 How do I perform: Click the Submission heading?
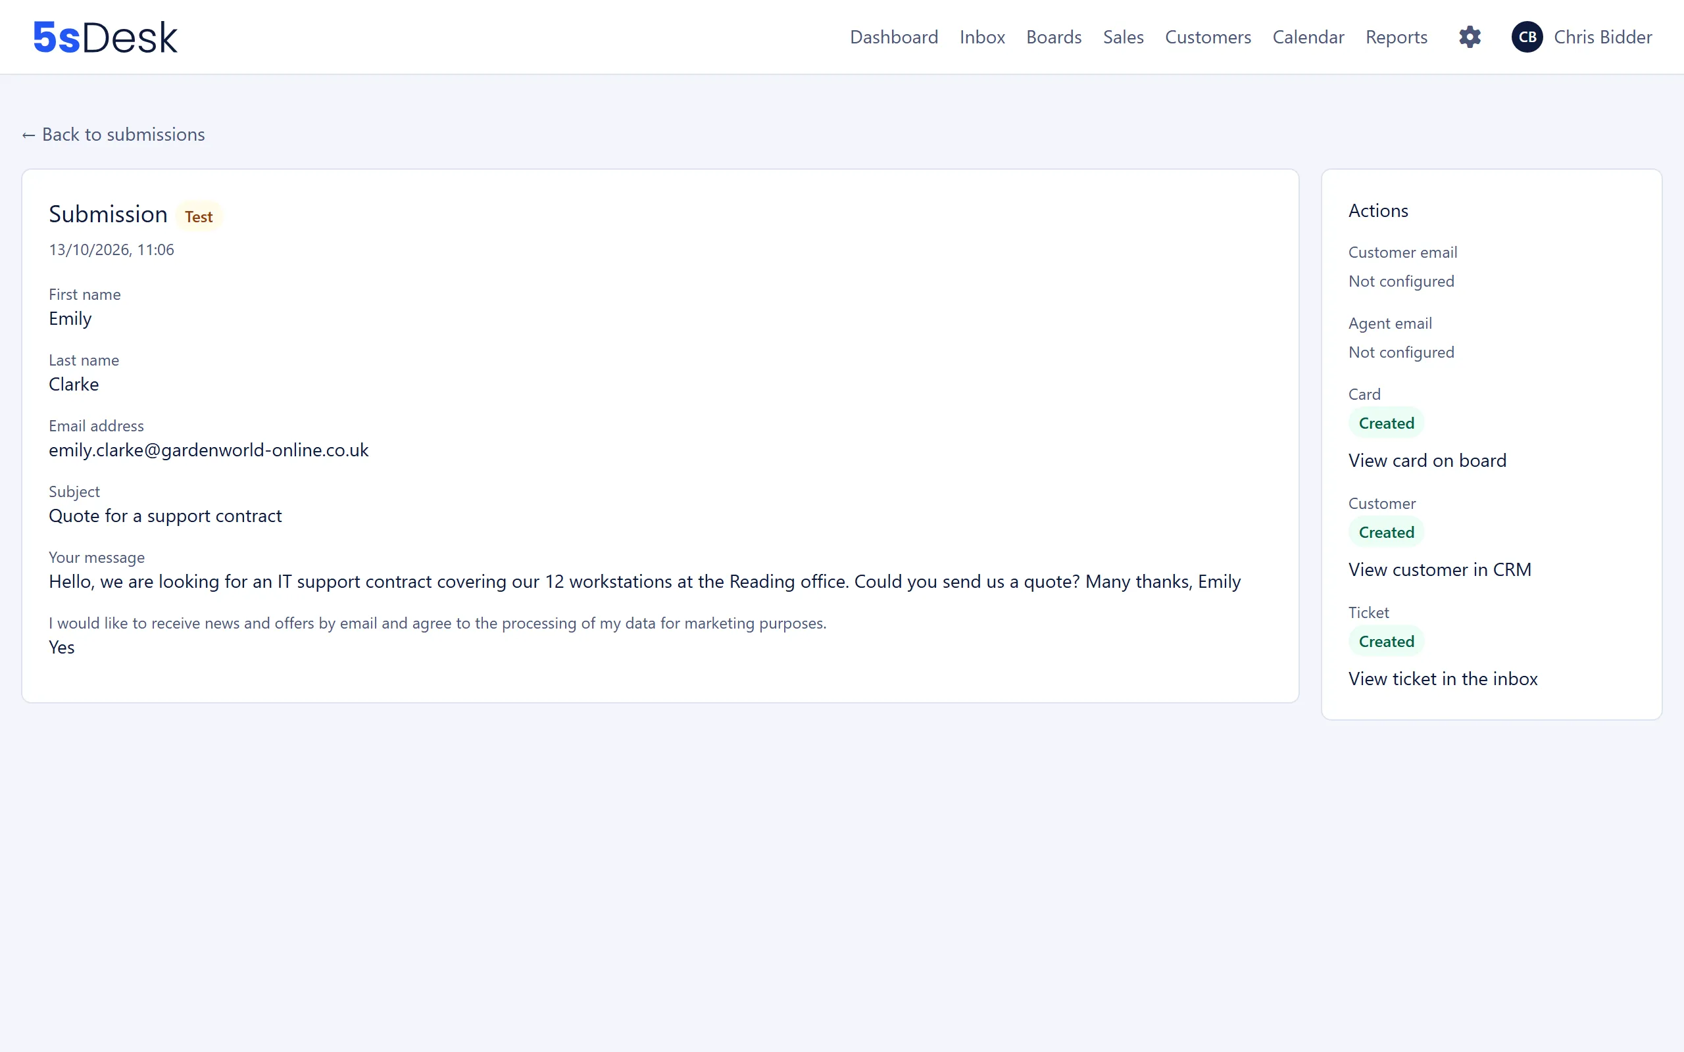coord(108,214)
